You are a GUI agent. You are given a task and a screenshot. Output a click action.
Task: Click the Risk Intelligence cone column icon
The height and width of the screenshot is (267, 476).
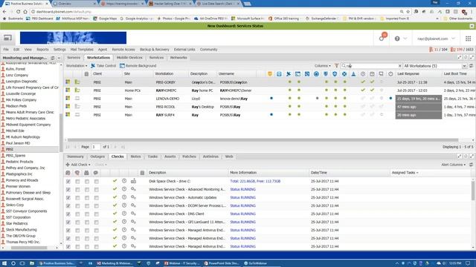353,74
